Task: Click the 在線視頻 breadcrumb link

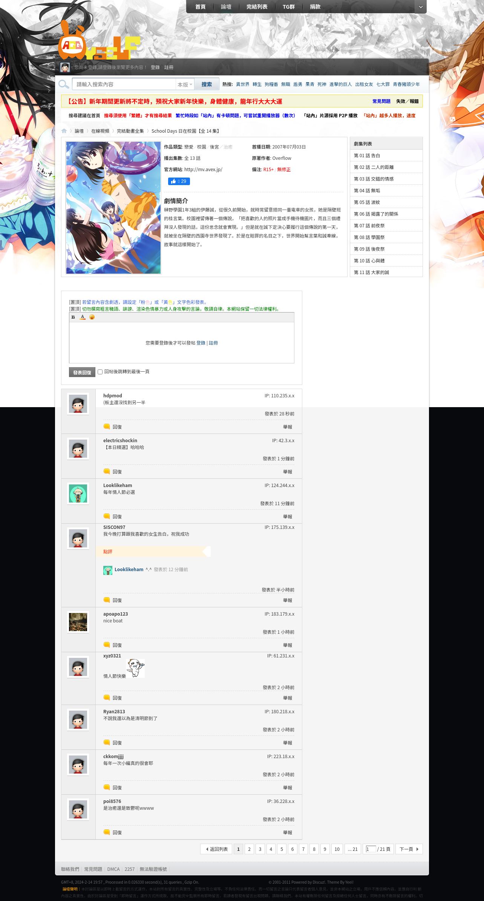Action: click(100, 131)
